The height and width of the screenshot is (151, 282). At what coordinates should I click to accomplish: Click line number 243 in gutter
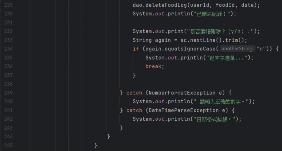coord(8,128)
